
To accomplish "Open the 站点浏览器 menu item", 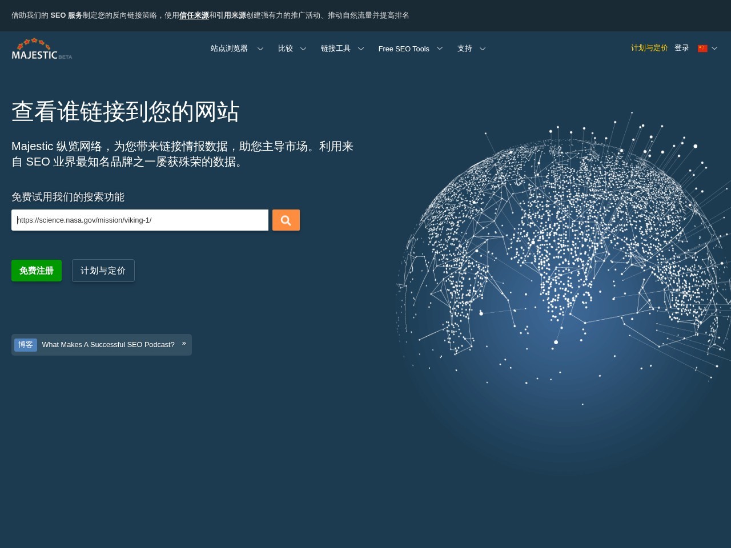I will click(x=229, y=49).
